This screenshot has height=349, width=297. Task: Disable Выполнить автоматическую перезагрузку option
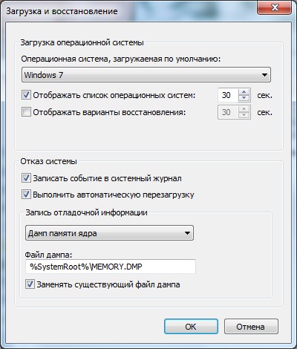[26, 195]
